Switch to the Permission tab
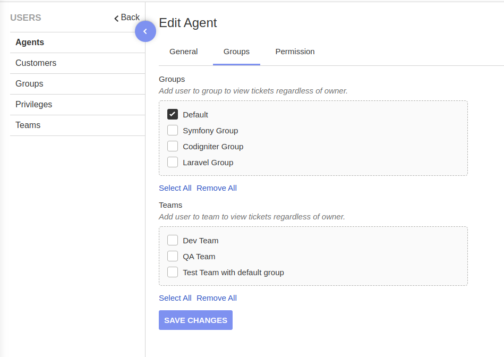 click(295, 52)
